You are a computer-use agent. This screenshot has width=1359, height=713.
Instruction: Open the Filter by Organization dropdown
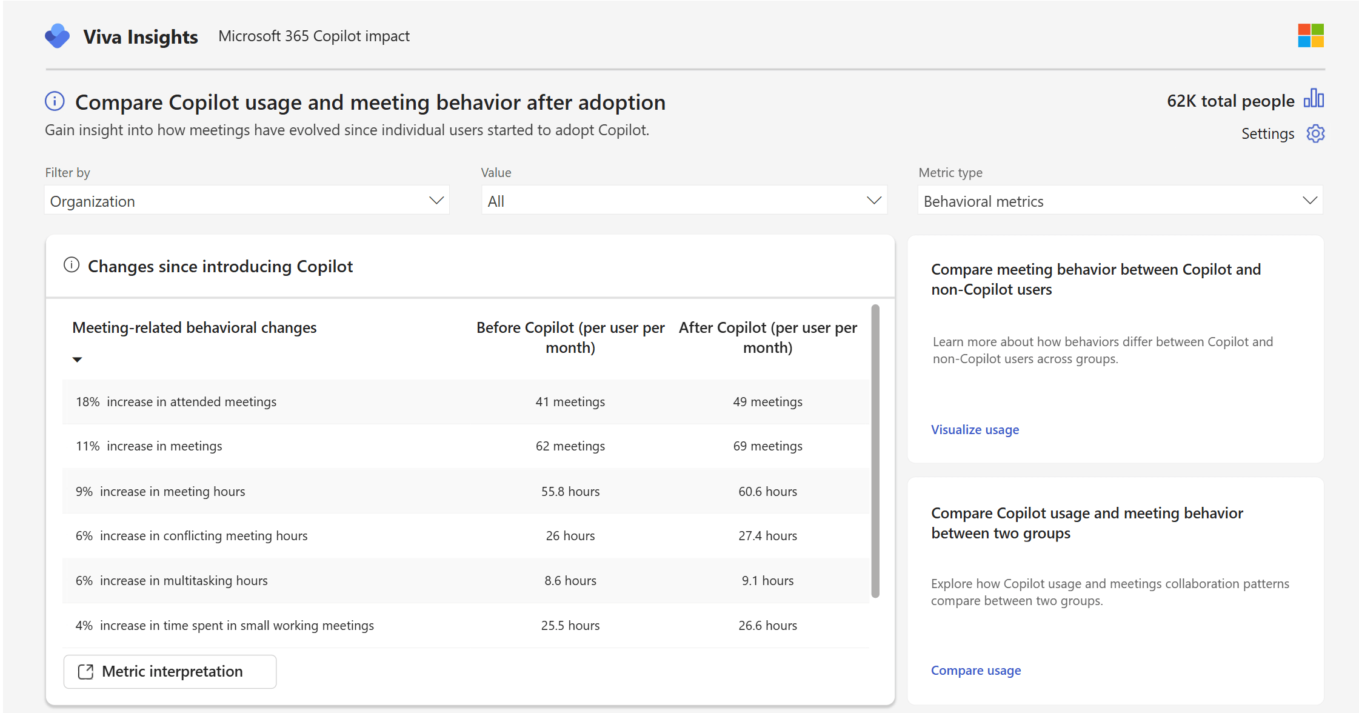click(x=245, y=200)
